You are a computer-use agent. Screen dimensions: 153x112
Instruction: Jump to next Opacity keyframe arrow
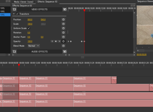pos(59,41)
